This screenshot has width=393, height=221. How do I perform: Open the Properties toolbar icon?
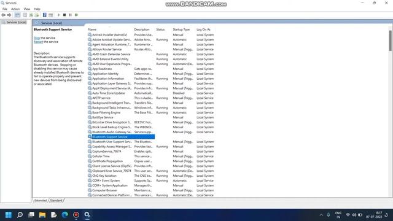25,15
